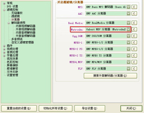Open the Ogg,OGM splitter dropdown
The width and height of the screenshot is (144, 113).
click(x=128, y=36)
